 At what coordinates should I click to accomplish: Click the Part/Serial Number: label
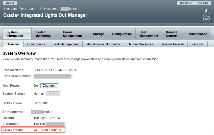coord(17,76)
